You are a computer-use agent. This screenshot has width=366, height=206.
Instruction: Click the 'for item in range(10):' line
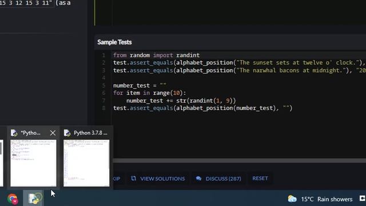[x=150, y=93]
